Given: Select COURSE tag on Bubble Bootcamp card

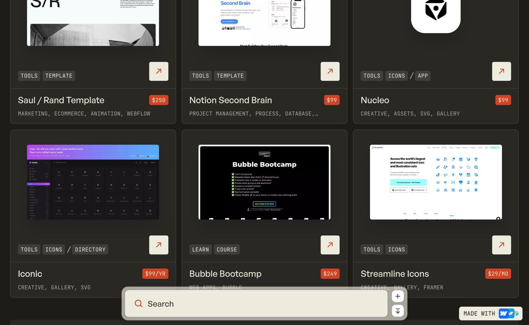Looking at the screenshot, I should click(x=227, y=249).
